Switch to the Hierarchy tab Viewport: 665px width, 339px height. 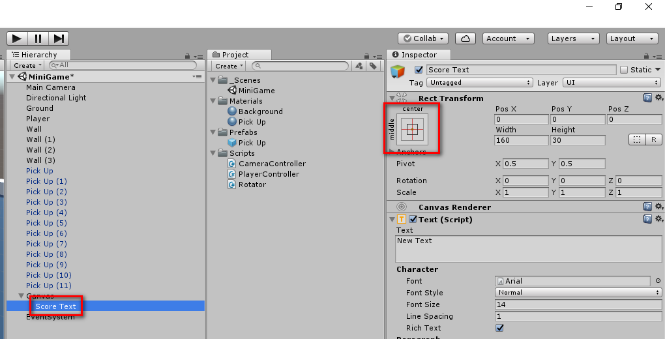point(38,55)
